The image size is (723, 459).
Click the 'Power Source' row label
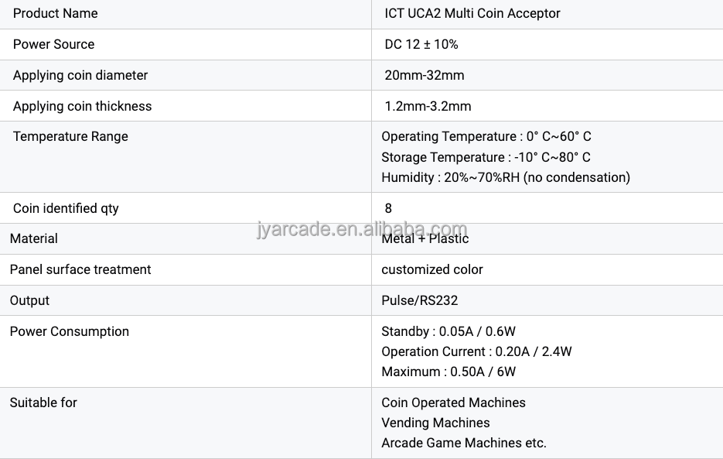[x=53, y=44]
